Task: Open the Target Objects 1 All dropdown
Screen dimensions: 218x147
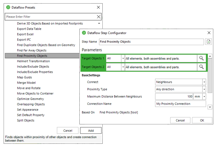Action: (x=123, y=58)
